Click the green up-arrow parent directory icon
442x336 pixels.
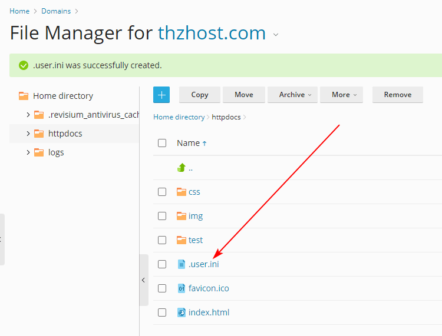pyautogui.click(x=182, y=168)
